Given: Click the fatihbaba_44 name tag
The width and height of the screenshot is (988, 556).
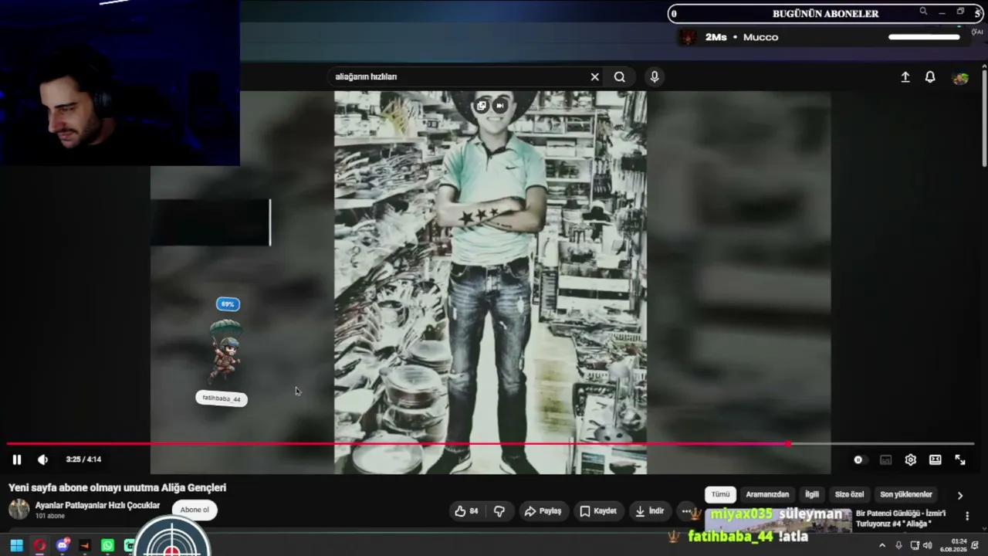Looking at the screenshot, I should [222, 398].
